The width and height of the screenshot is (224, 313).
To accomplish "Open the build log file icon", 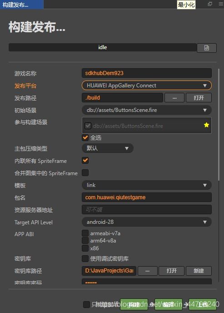I will click(207, 48).
